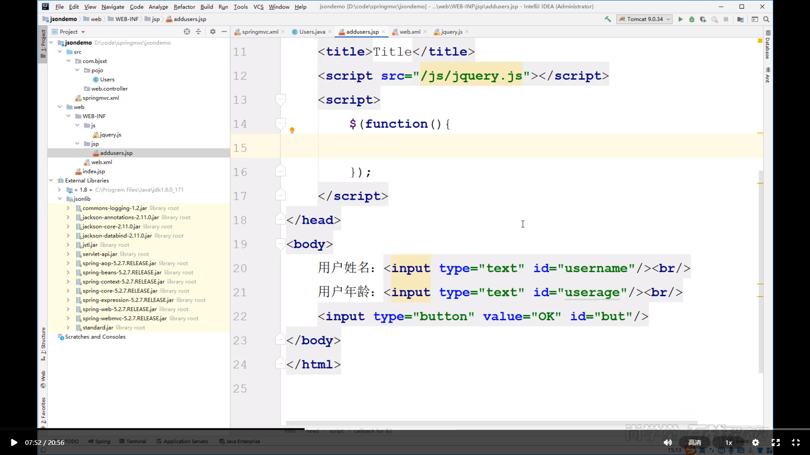The width and height of the screenshot is (810, 455).
Task: Click the video progress bar
Action: 405,429
